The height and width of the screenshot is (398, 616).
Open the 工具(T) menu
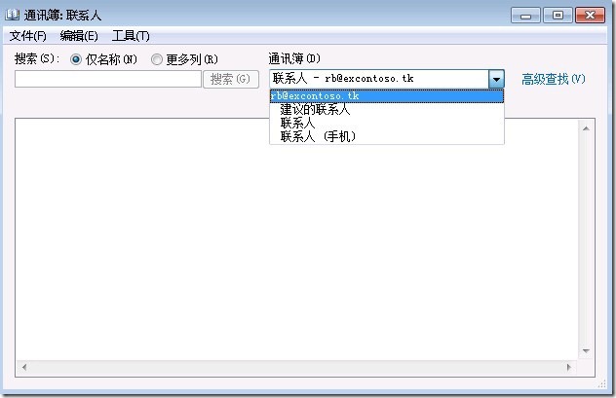point(131,36)
